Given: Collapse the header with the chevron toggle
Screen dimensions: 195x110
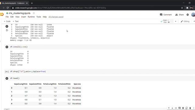Looking at the screenshot, I should click(x=194, y=21).
